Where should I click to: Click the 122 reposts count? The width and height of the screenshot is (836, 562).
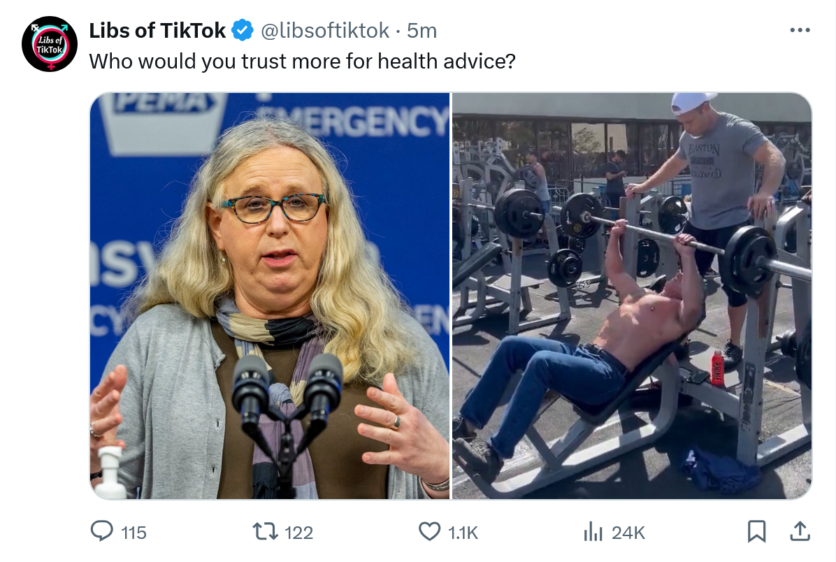[298, 533]
